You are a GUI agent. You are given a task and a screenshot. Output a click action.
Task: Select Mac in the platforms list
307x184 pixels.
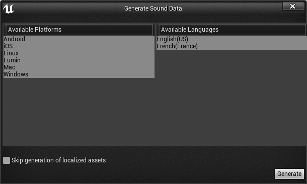pyautogui.click(x=79, y=67)
